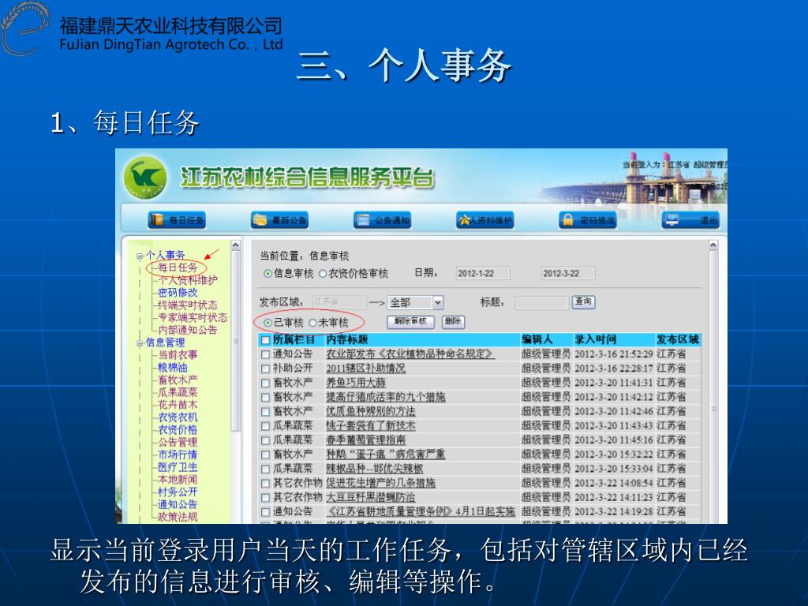Click the 内容标题 column header

[x=347, y=339]
